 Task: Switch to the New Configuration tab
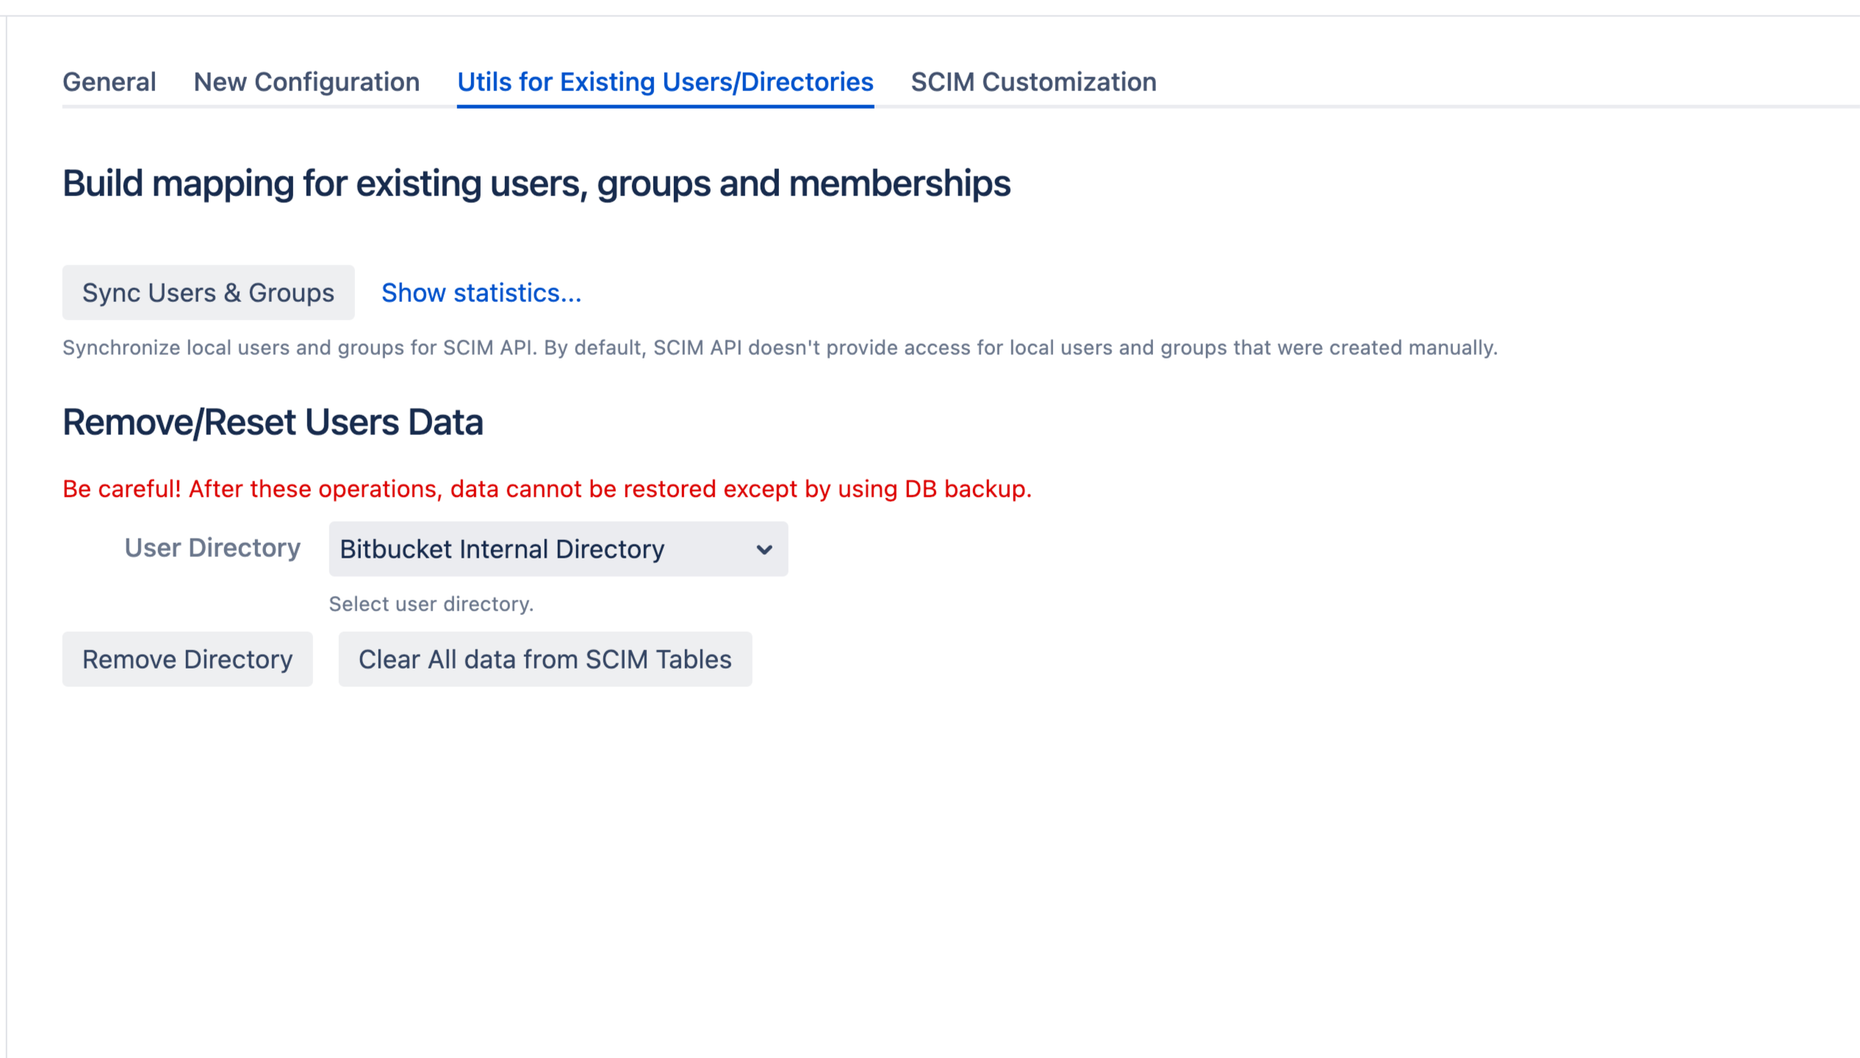pyautogui.click(x=306, y=82)
